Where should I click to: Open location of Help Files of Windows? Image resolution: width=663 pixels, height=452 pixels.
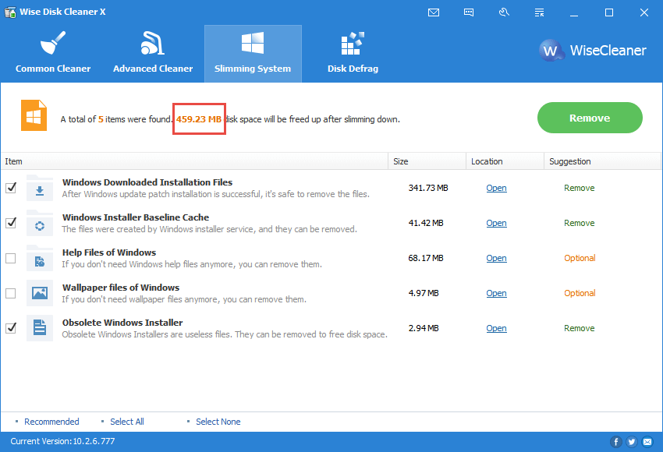click(x=496, y=258)
